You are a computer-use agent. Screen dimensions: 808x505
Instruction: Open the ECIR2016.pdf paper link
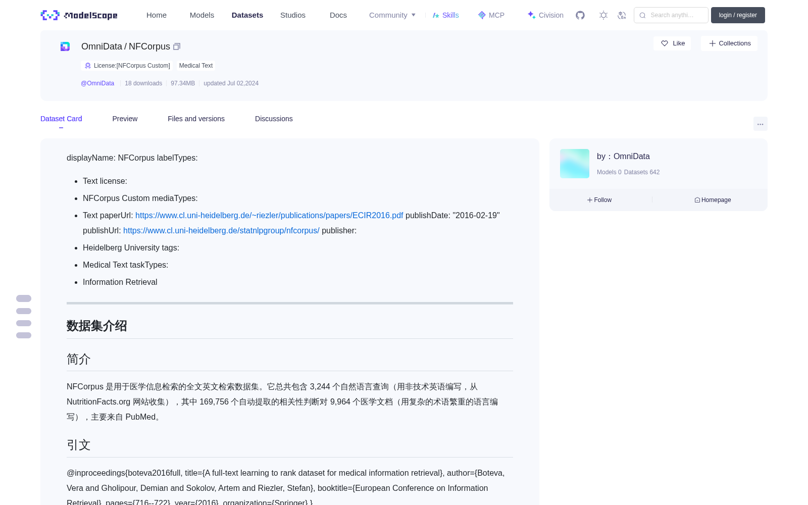click(x=269, y=215)
